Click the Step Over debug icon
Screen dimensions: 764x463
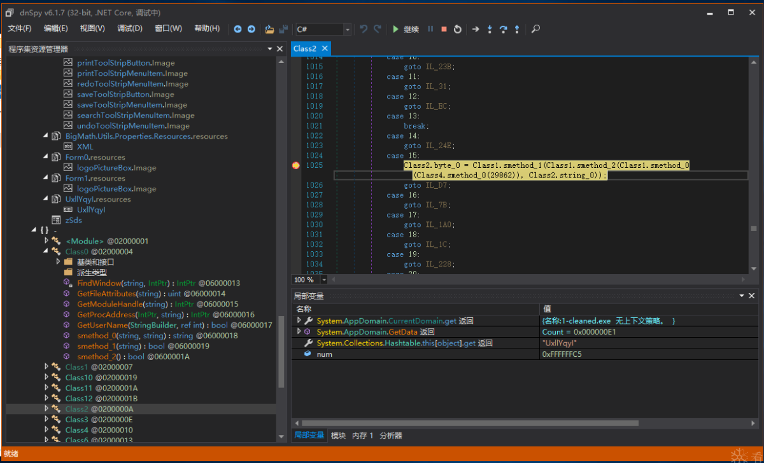503,29
